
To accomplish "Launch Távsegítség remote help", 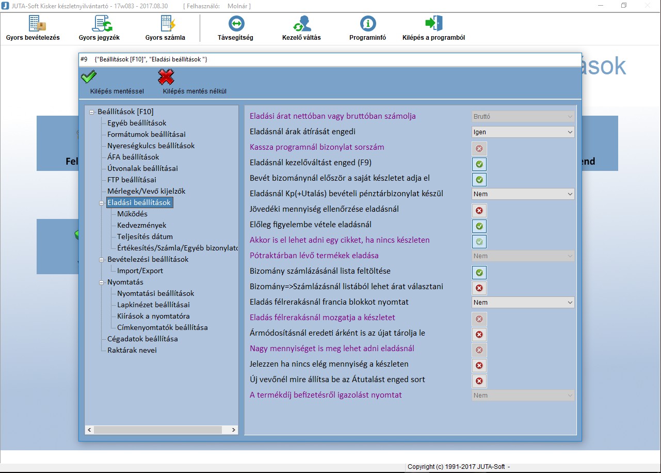I will click(x=236, y=24).
